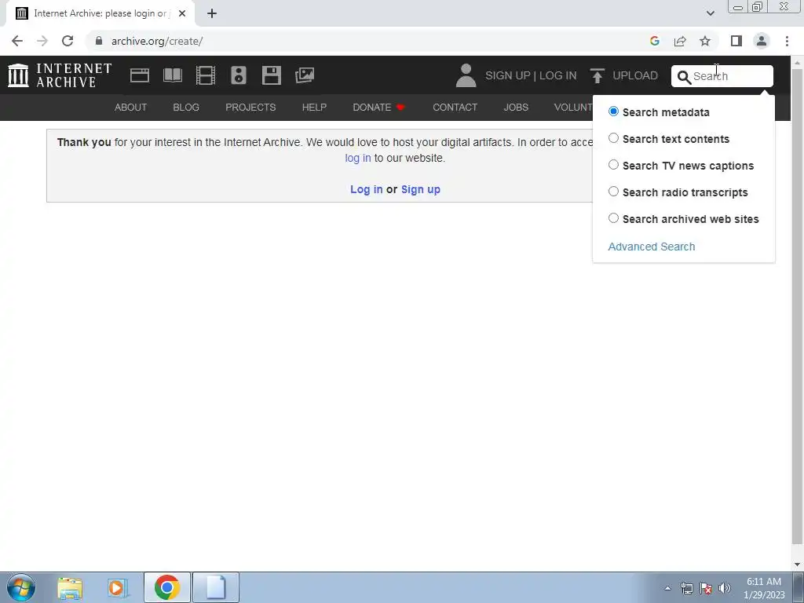Click the network tray icon

click(x=686, y=588)
